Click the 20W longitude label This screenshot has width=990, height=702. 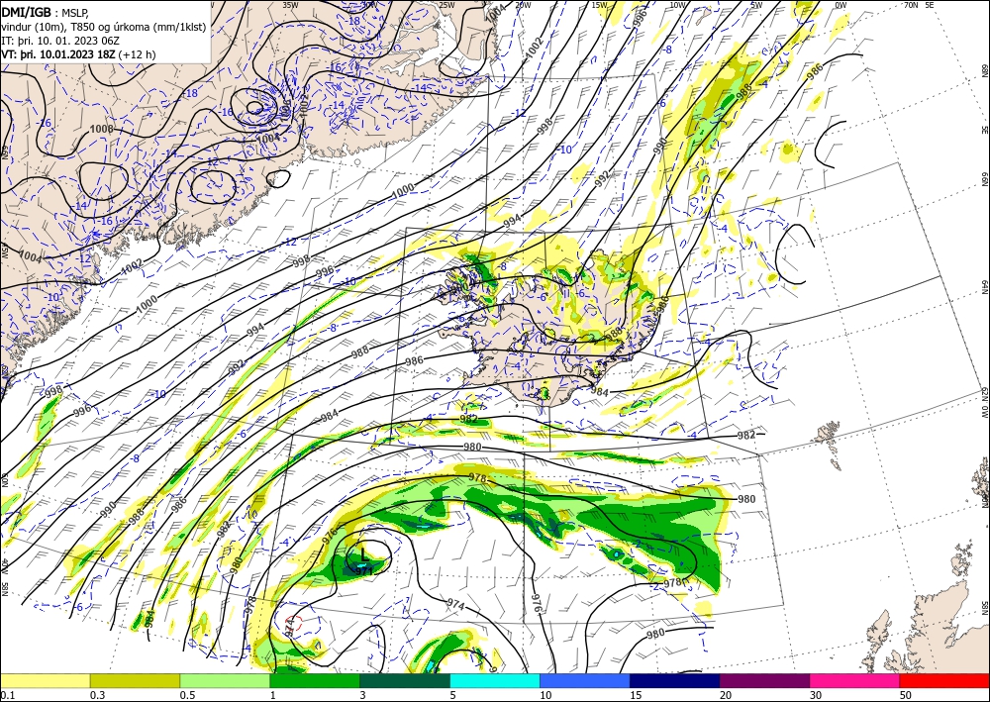[523, 5]
